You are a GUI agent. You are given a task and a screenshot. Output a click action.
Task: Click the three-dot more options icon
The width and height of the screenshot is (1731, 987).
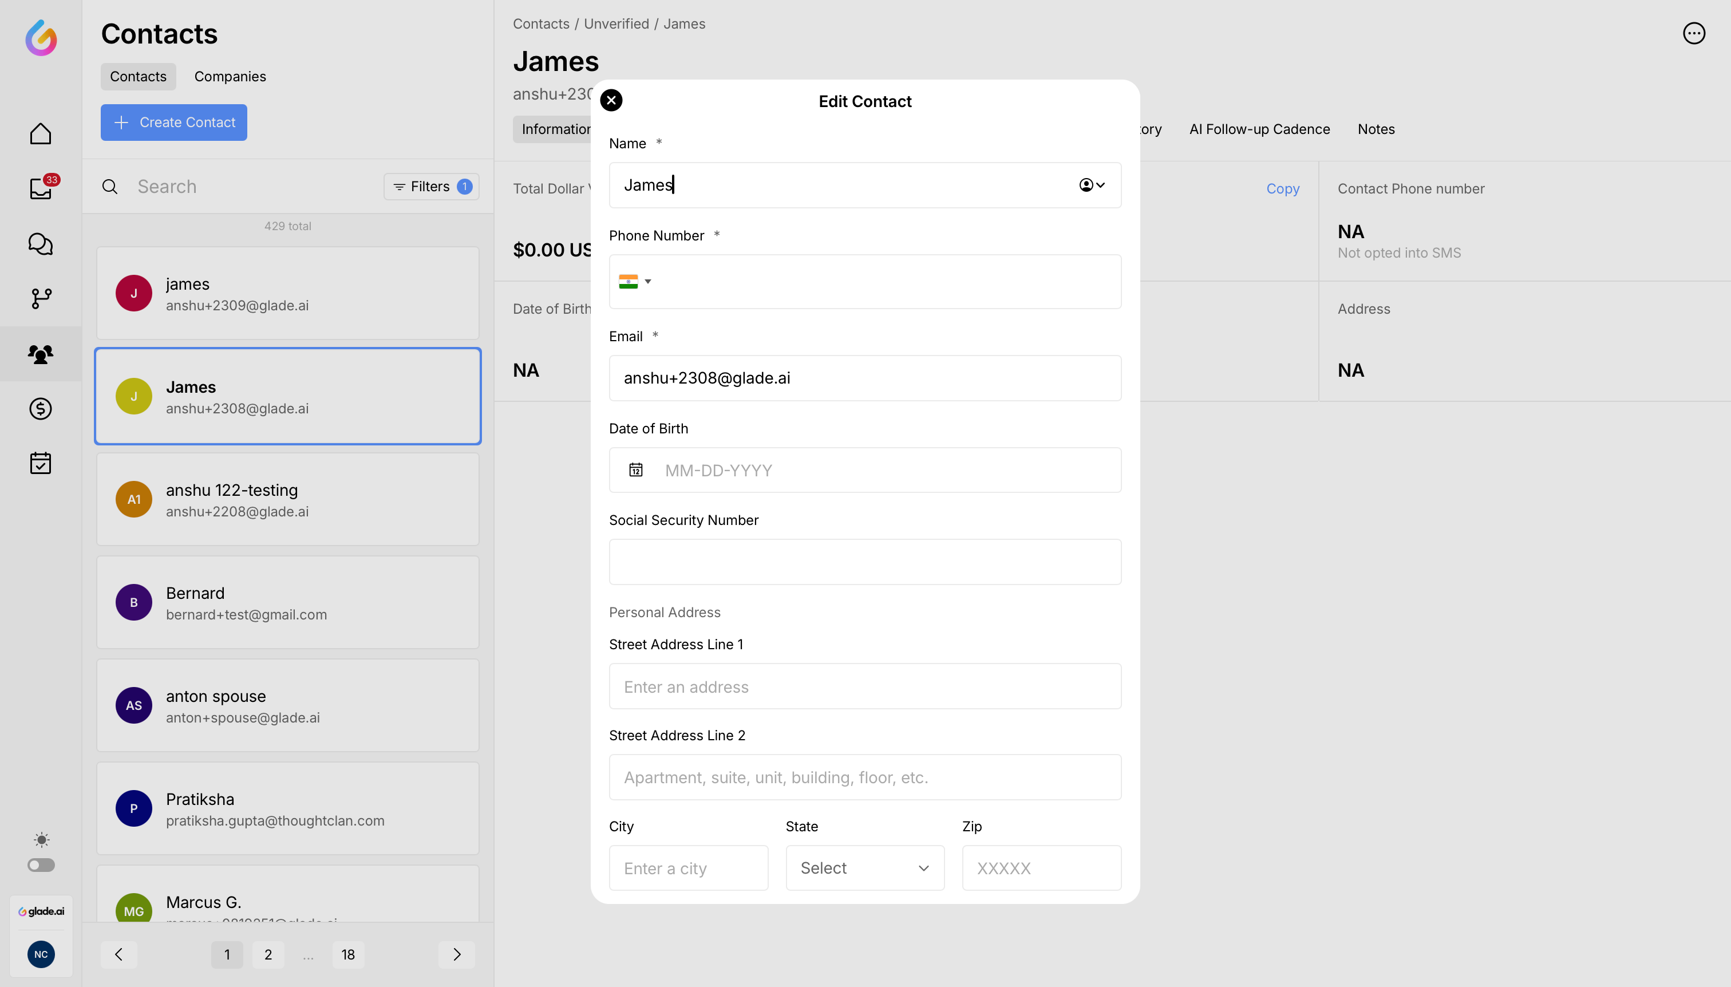click(1693, 33)
